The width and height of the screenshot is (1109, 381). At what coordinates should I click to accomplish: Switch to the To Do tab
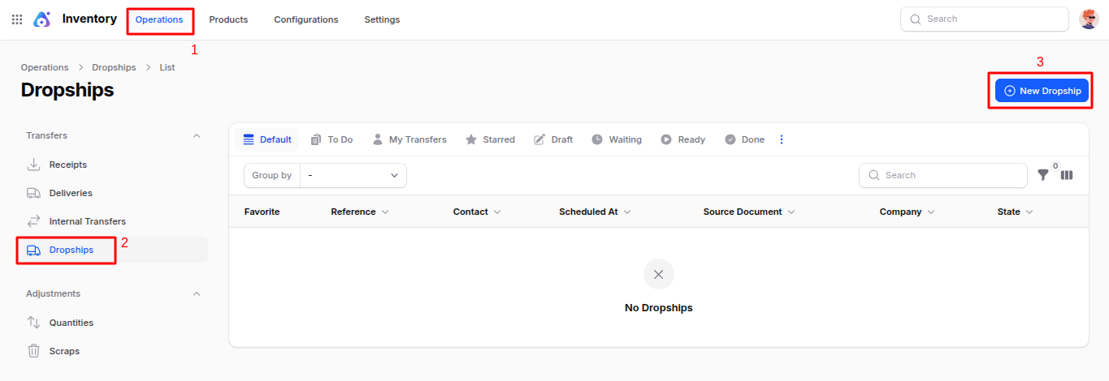coord(332,139)
